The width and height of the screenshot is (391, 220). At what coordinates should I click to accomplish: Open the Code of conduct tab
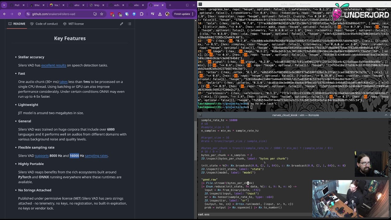44,24
